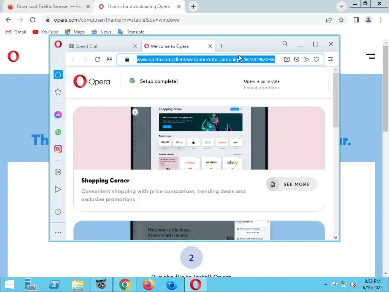
Task: Open Instagram in Opera sidebar
Action: click(x=58, y=149)
